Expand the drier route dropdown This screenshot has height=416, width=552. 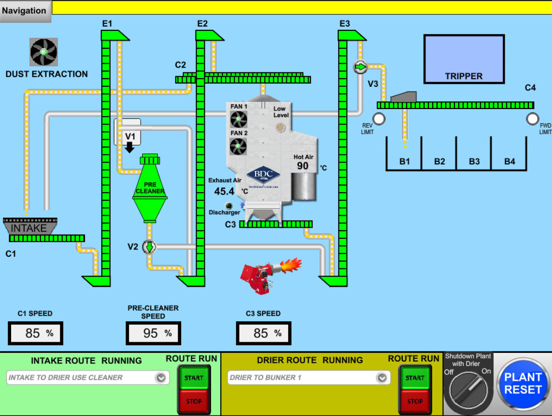(382, 378)
